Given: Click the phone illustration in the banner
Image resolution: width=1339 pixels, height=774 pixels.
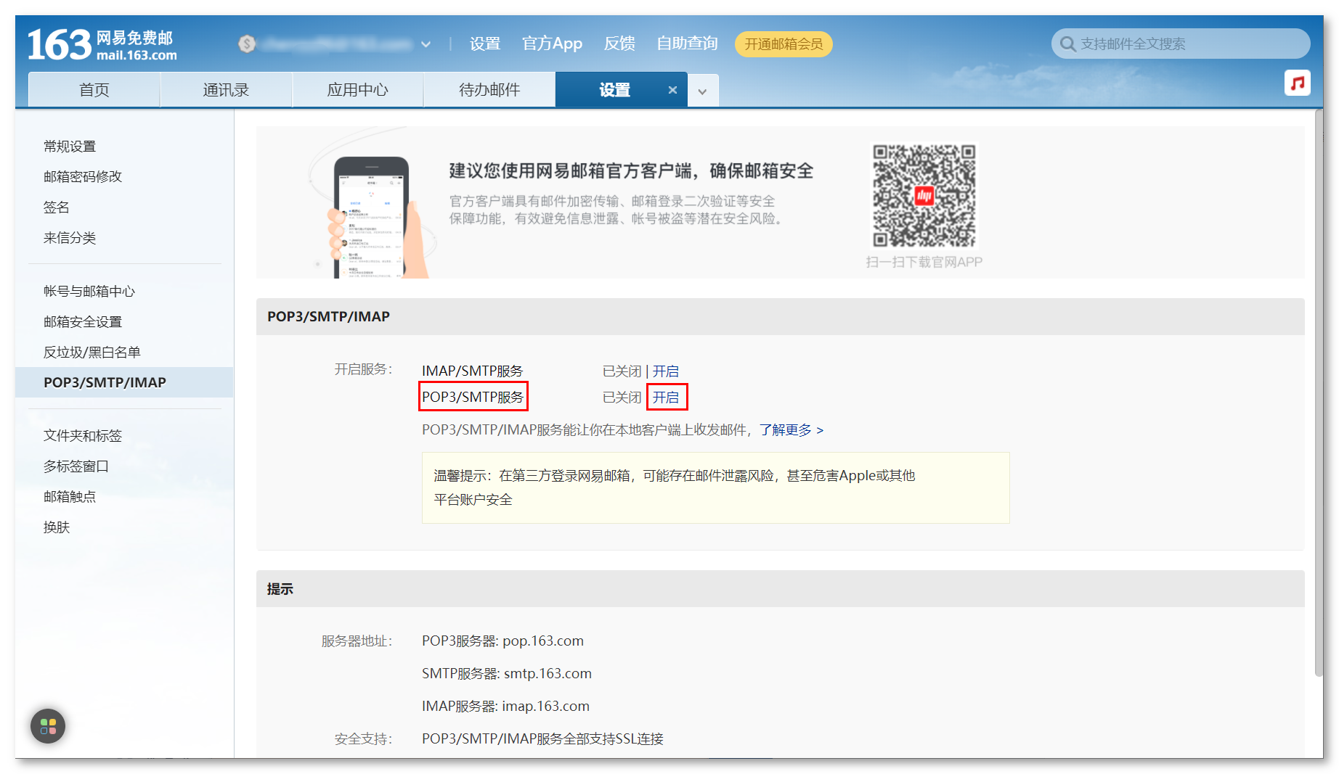Looking at the screenshot, I should [x=372, y=215].
